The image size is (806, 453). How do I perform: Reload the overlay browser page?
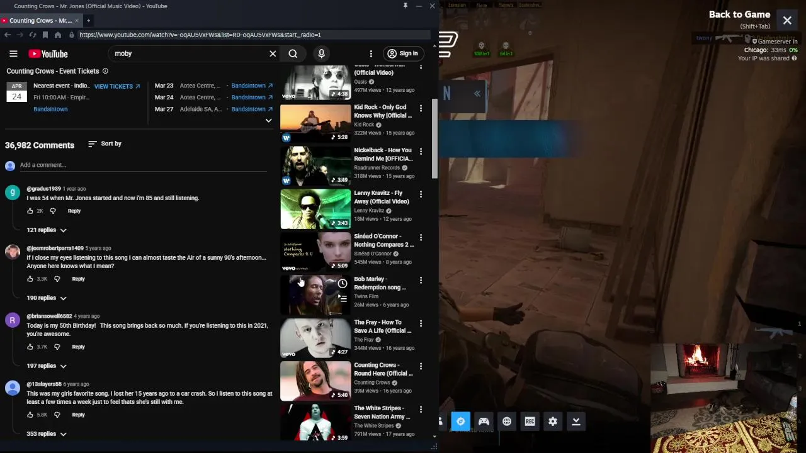33,35
